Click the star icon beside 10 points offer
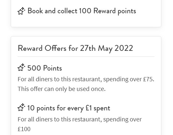The image size is (173, 135). [21, 107]
